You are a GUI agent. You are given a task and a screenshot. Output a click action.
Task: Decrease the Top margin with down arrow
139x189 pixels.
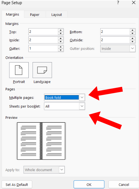pos(61,33)
